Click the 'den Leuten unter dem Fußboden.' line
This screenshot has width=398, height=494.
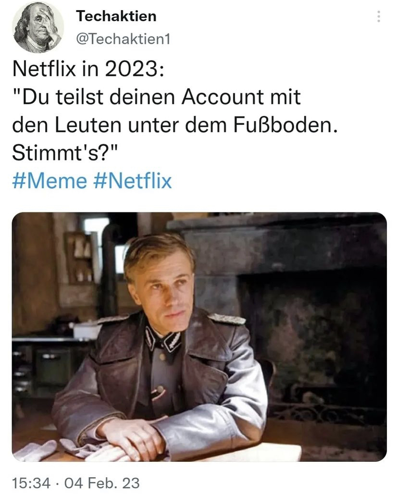(x=175, y=125)
